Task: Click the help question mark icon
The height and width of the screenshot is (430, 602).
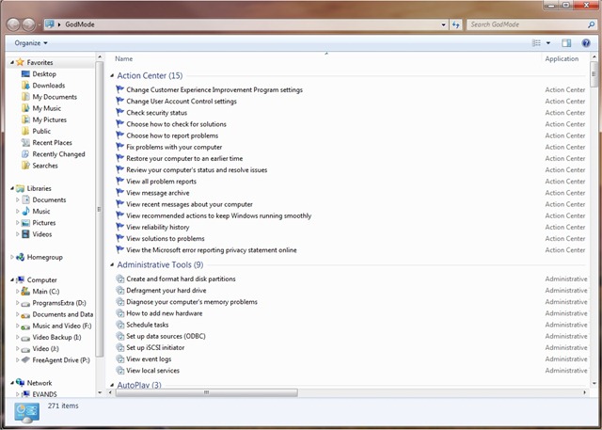Action: [x=586, y=43]
